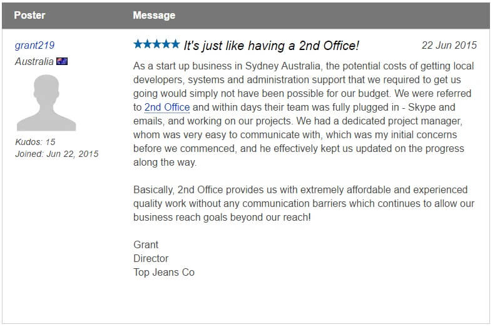Follow the 2nd Office hyperlink
The image size is (495, 327).
(x=166, y=108)
